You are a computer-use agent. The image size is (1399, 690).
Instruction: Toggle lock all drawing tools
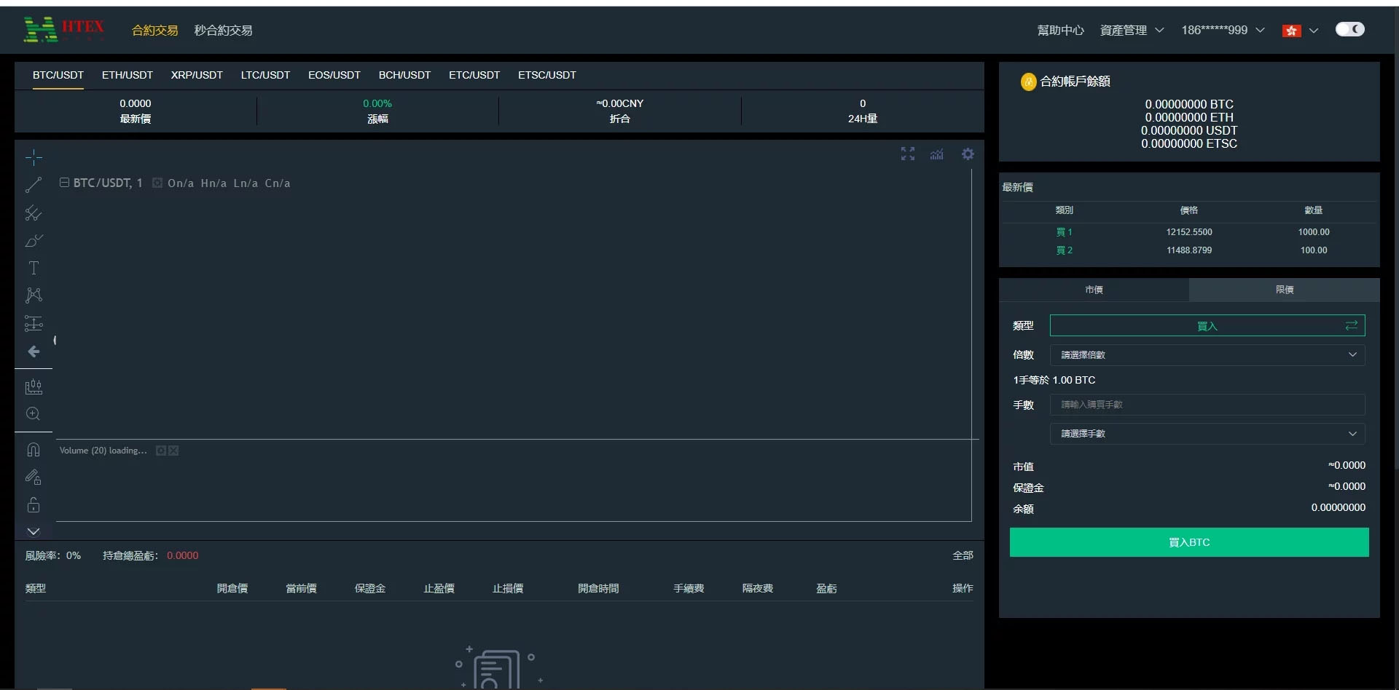(34, 504)
